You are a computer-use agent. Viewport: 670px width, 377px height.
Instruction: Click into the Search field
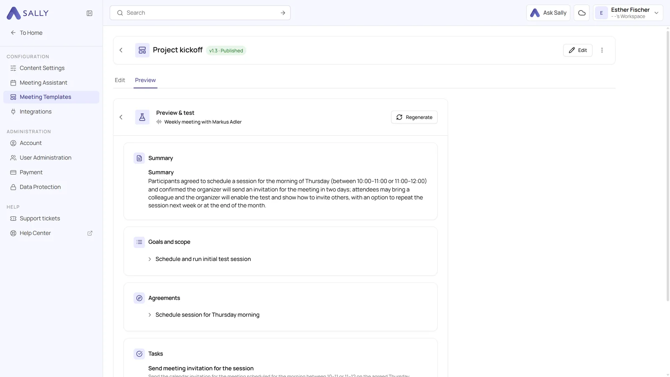click(200, 13)
